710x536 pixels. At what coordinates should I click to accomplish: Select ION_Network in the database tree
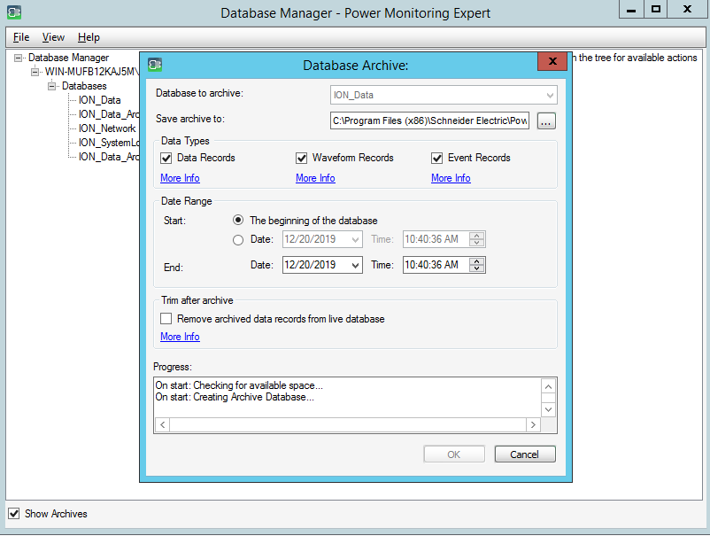(107, 128)
